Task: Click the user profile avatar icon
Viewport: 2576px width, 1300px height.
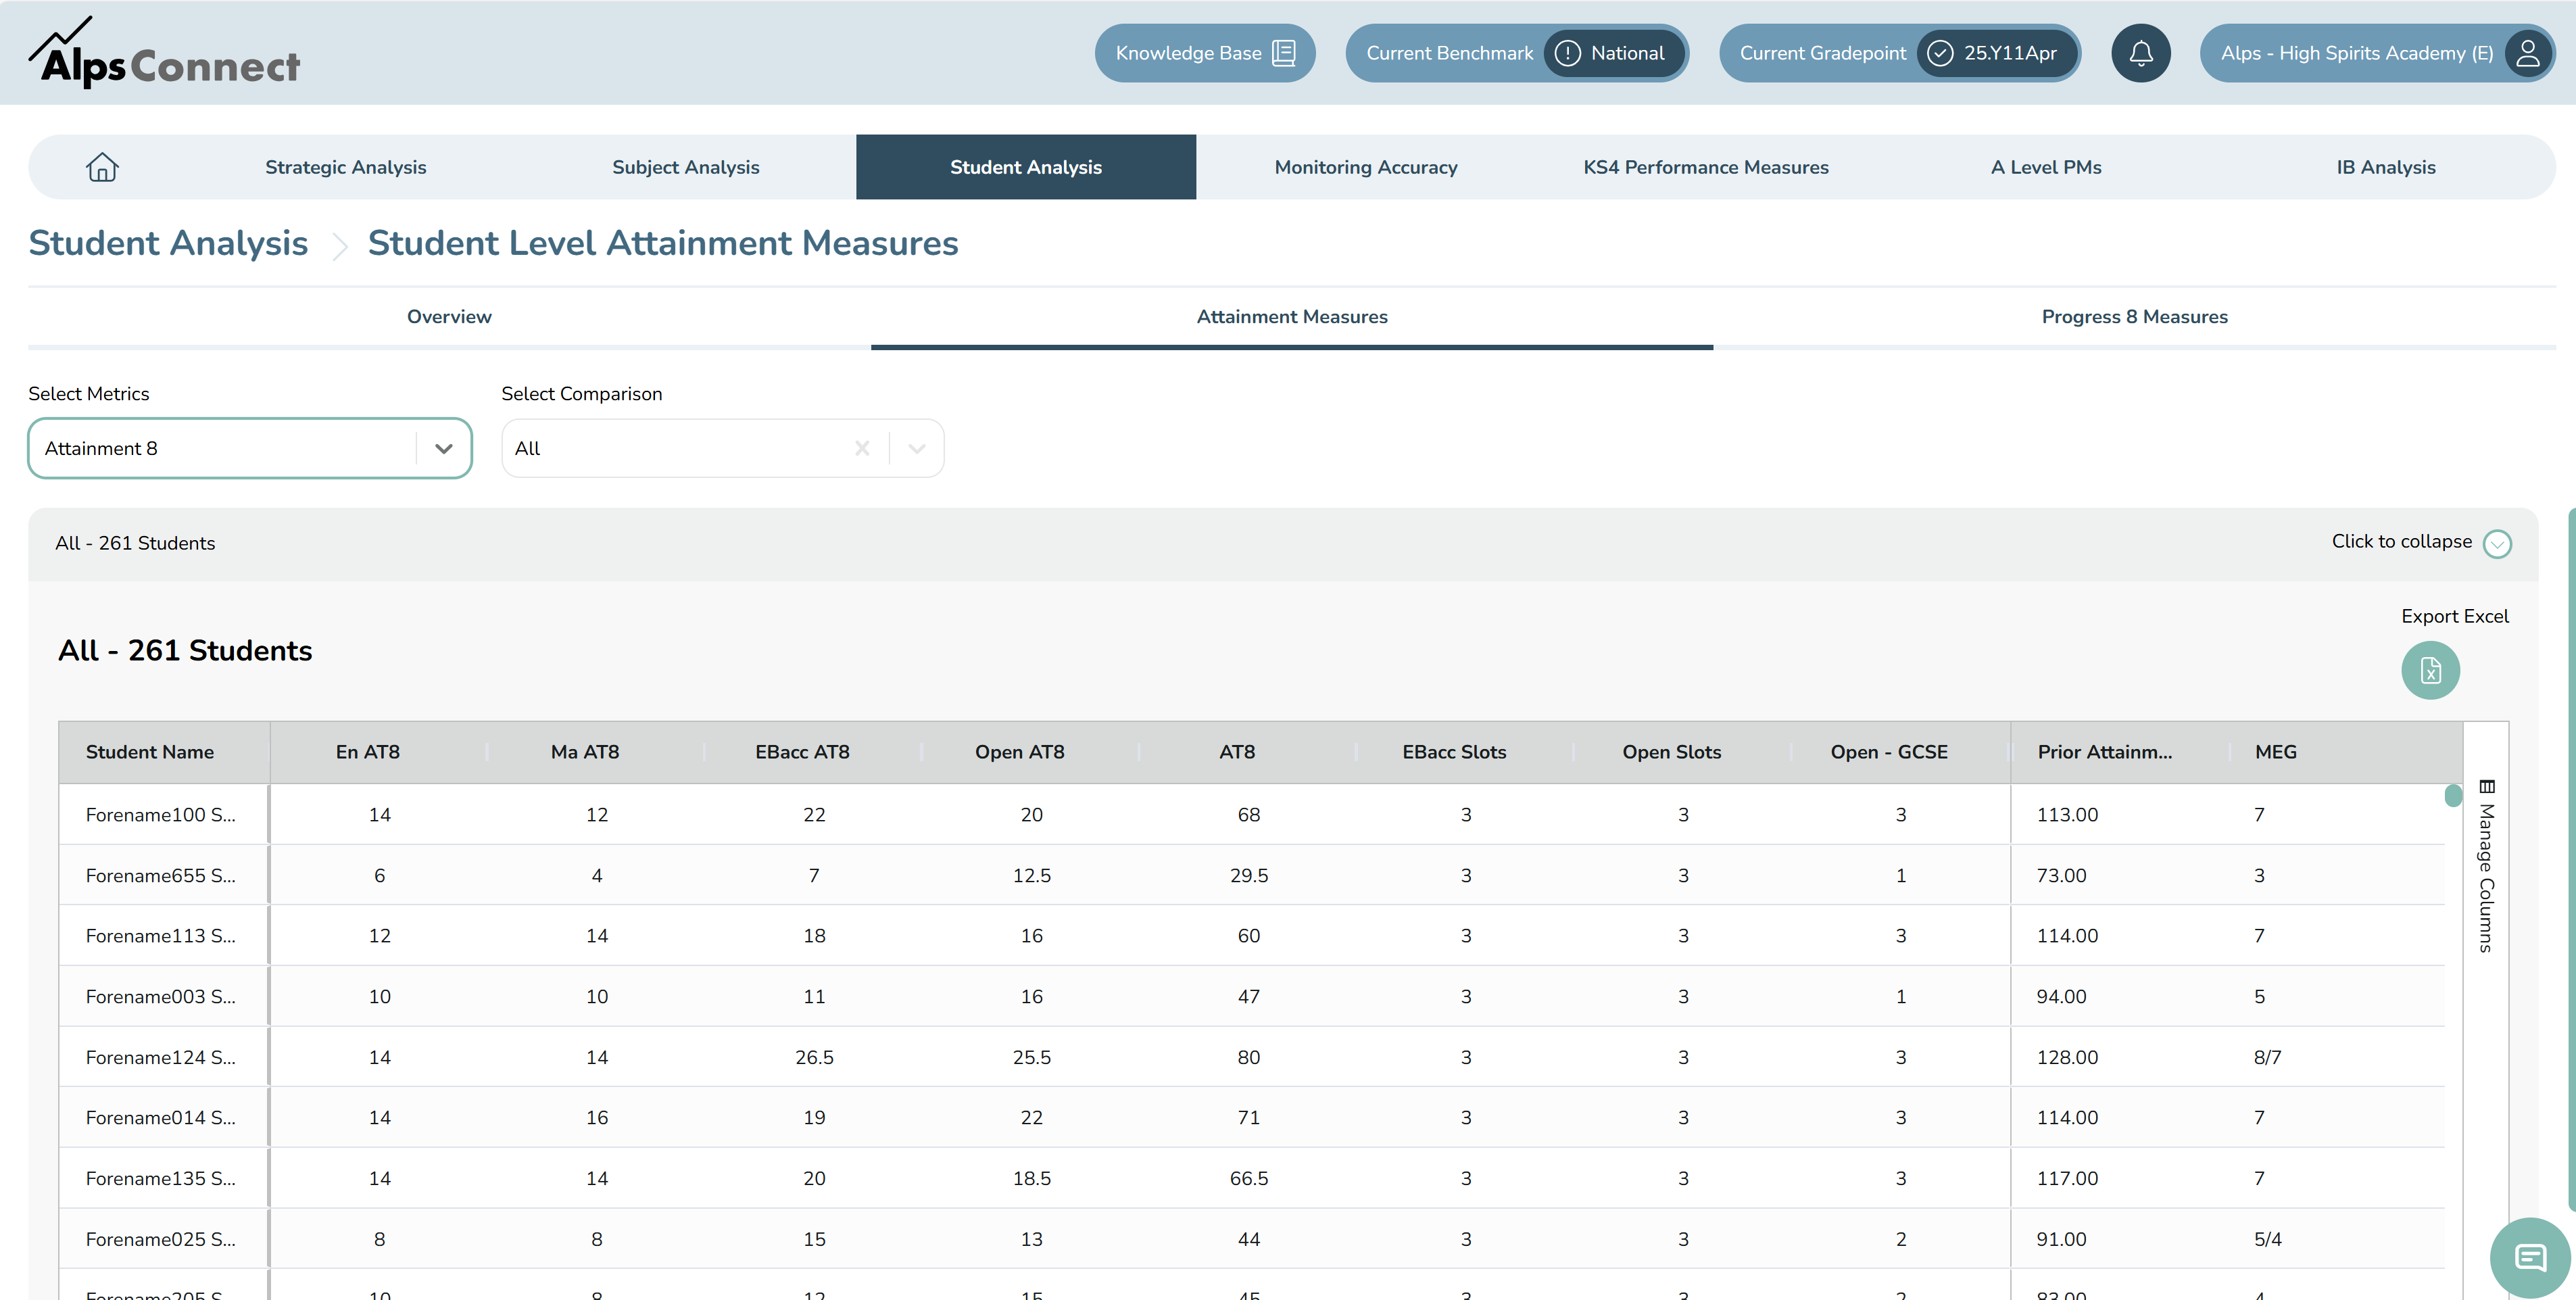Action: coord(2527,53)
